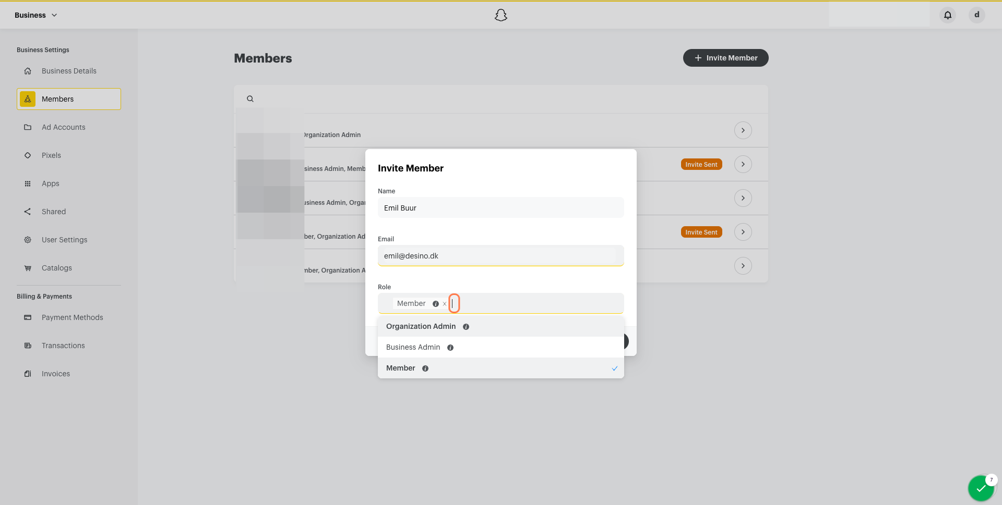Image resolution: width=1002 pixels, height=505 pixels.
Task: Open Invoices page
Action: click(69, 374)
